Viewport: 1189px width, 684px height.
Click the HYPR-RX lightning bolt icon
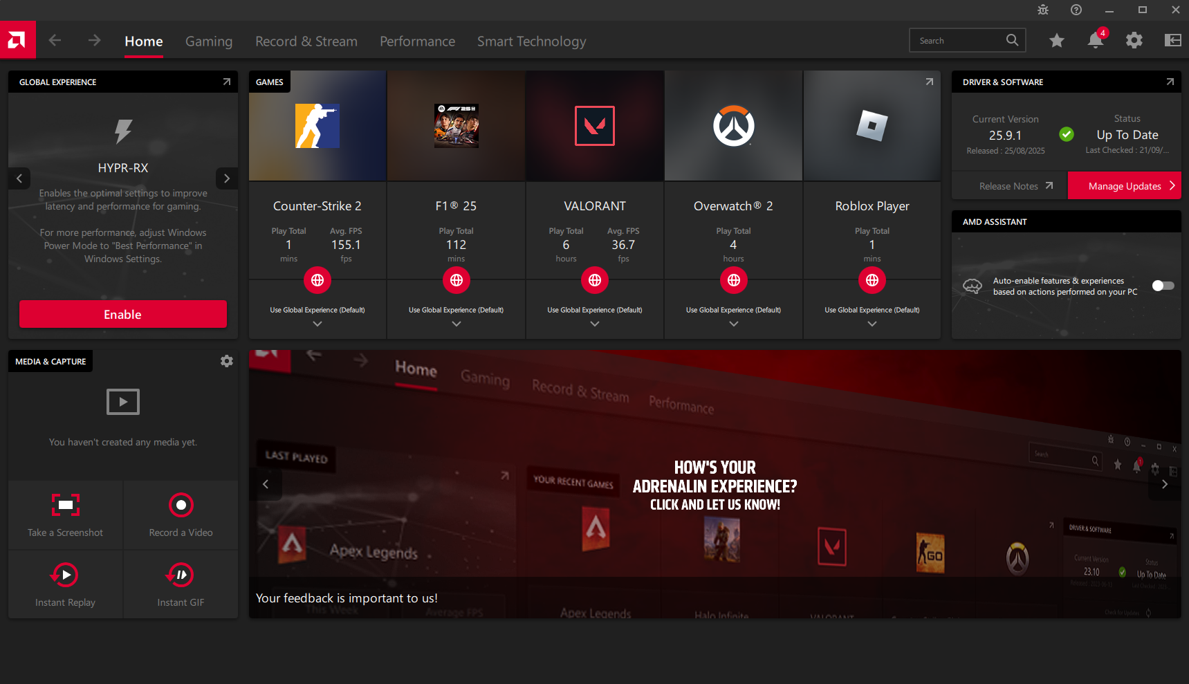click(x=123, y=131)
